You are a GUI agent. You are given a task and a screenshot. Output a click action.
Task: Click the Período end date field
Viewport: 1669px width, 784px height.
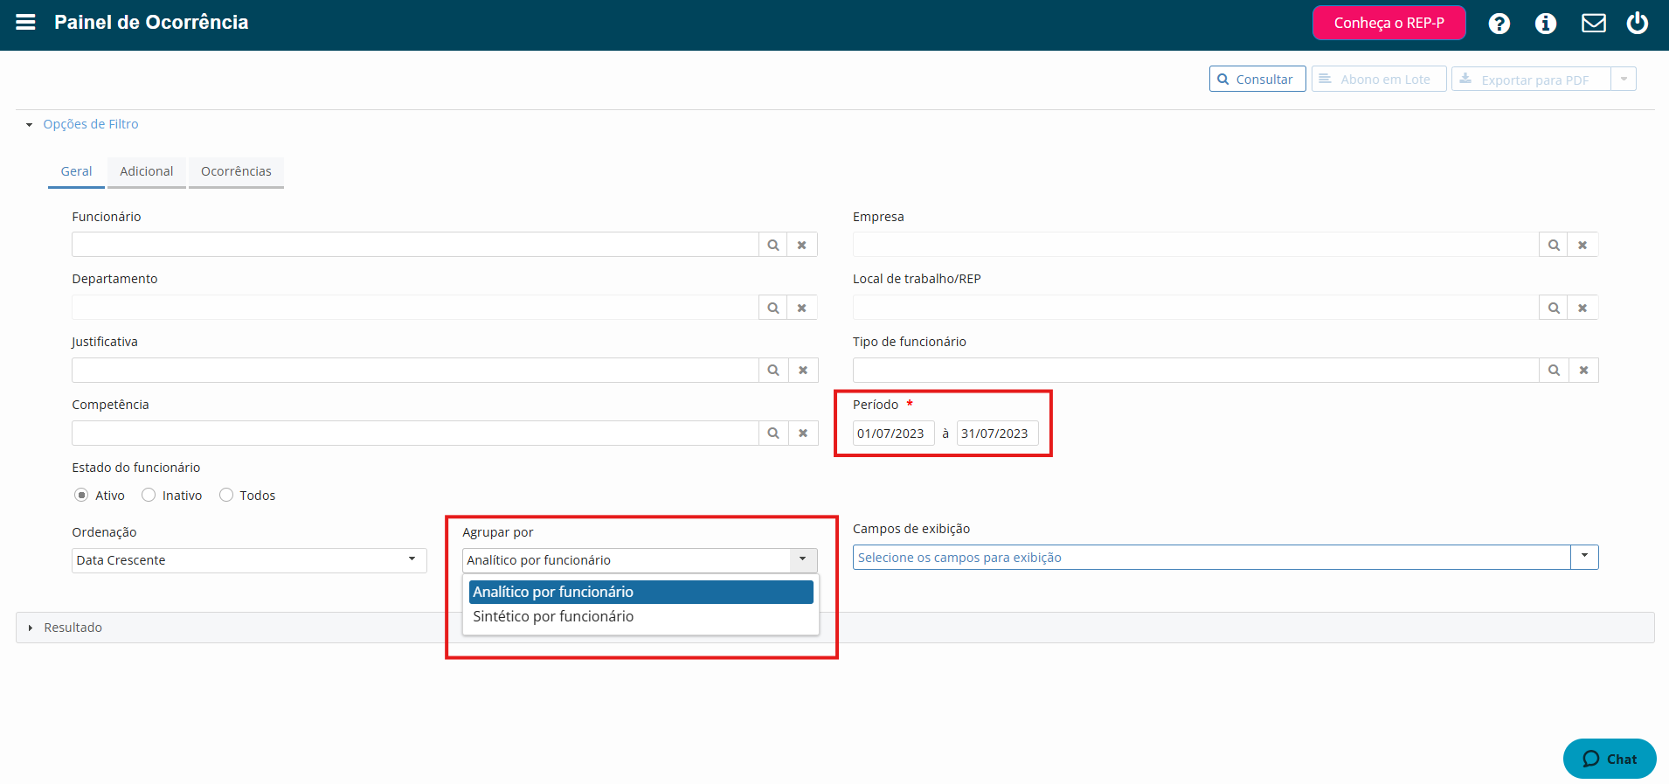coord(997,434)
